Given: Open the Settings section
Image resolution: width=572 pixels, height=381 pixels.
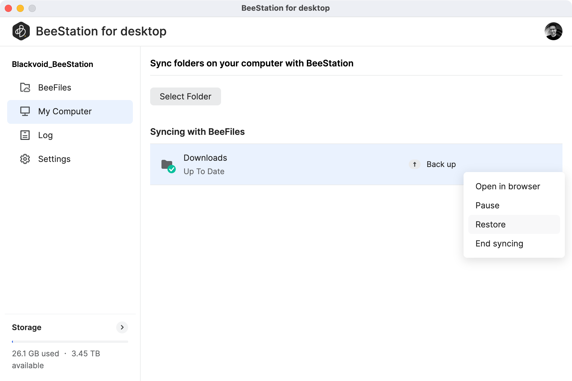Looking at the screenshot, I should click(x=70, y=159).
